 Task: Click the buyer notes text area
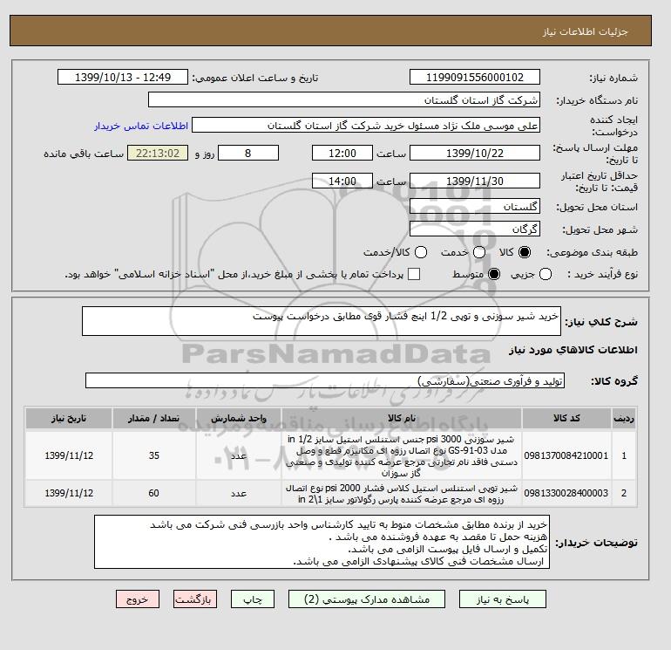[x=322, y=542]
